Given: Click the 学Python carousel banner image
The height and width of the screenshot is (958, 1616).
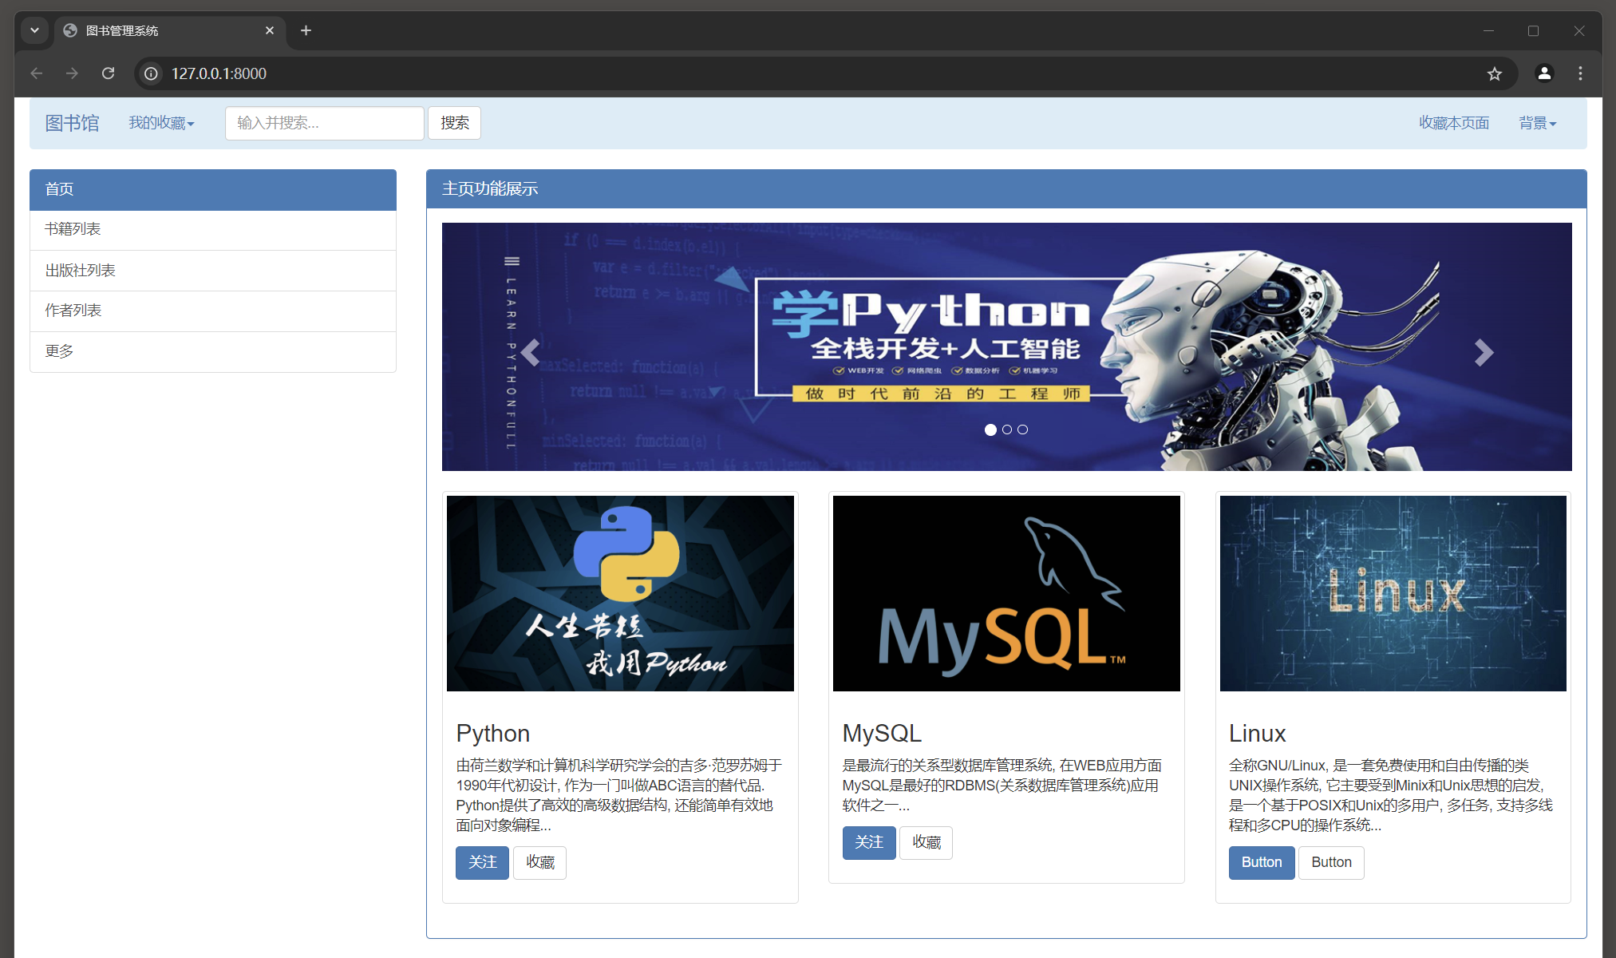Looking at the screenshot, I should pyautogui.click(x=1007, y=346).
